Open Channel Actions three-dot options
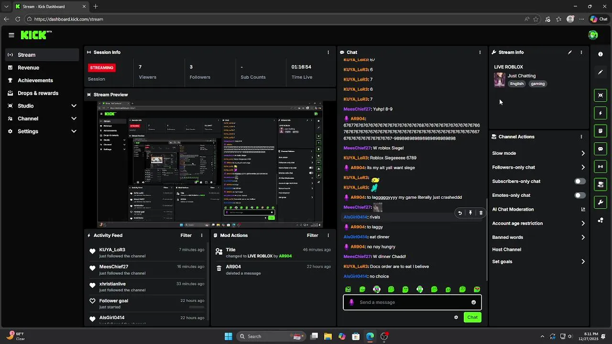Image resolution: width=612 pixels, height=344 pixels. (x=581, y=137)
